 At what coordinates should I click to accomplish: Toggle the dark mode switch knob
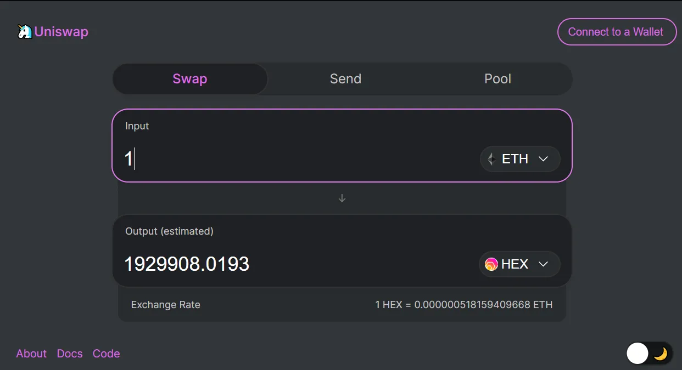click(638, 354)
